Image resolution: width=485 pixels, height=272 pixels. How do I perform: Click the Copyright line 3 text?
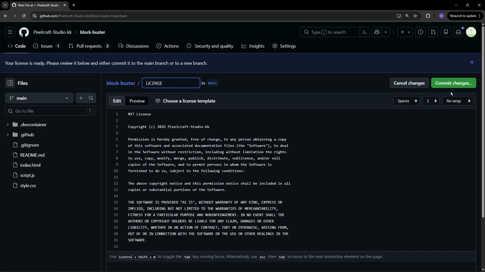168,127
